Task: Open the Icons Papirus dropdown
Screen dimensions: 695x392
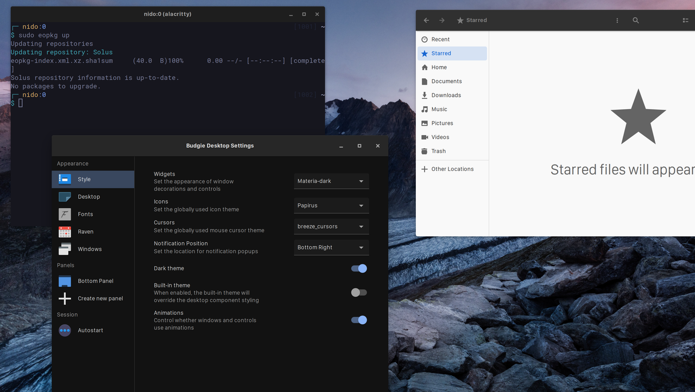Action: [x=331, y=205]
